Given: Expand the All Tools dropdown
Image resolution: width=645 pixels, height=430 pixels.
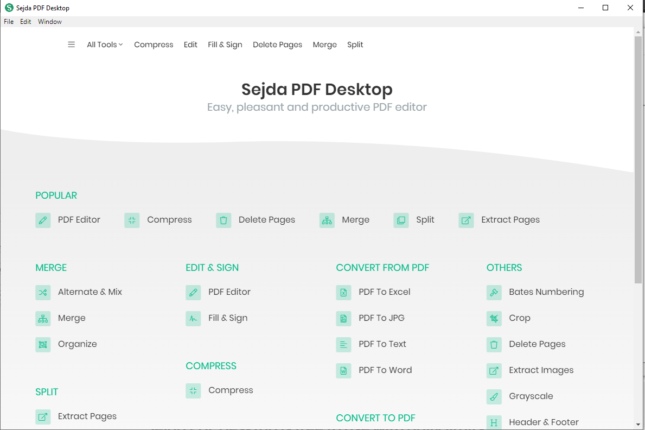Looking at the screenshot, I should click(105, 45).
